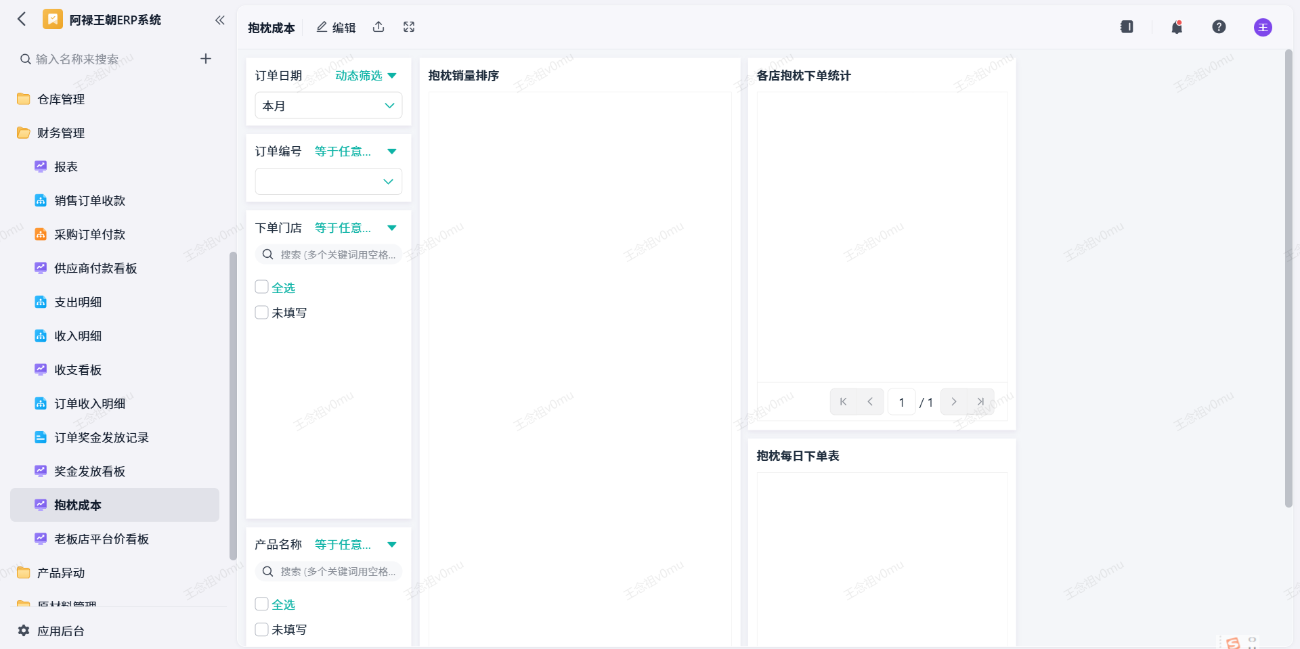The height and width of the screenshot is (649, 1300).
Task: Collapse the sidebar with double-chevron icon
Action: (x=219, y=20)
